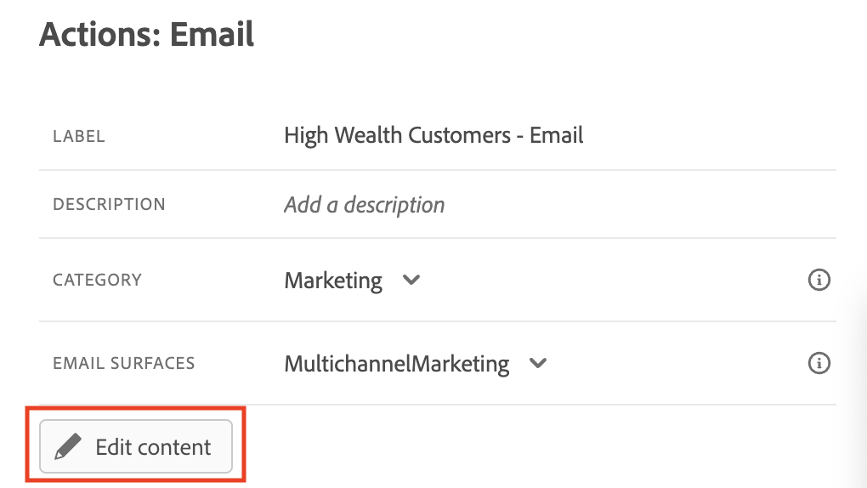Click the info icon in the Category row
Viewport: 867px width, 488px height.
pos(819,280)
